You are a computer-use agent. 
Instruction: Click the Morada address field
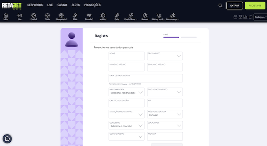(165, 136)
